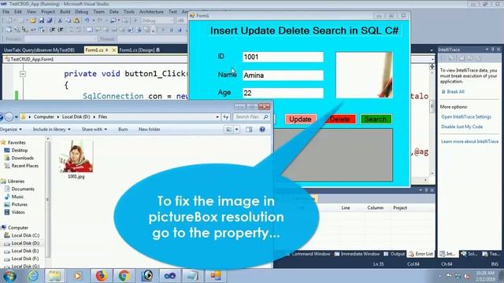The height and width of the screenshot is (283, 504).
Task: Click the Paste icon in Visual Studio toolbar
Action: click(x=76, y=20)
